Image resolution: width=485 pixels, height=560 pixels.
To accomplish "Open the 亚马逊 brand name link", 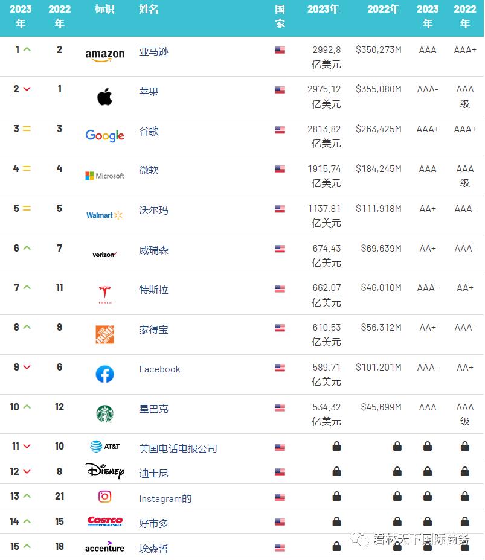I will [x=153, y=52].
